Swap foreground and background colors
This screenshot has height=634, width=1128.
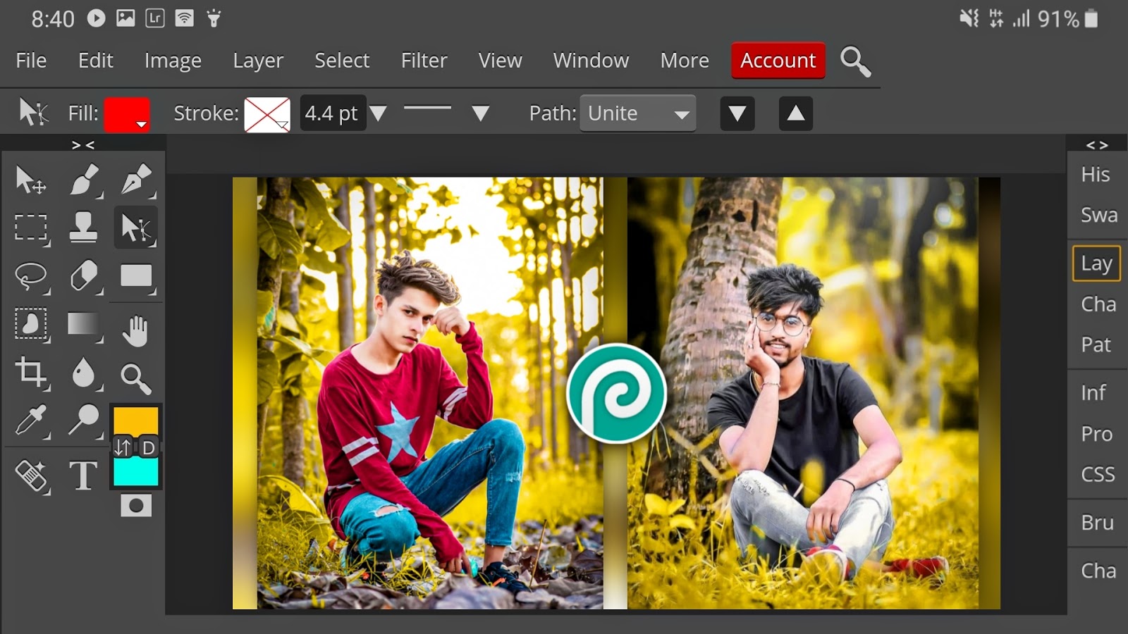(x=123, y=447)
